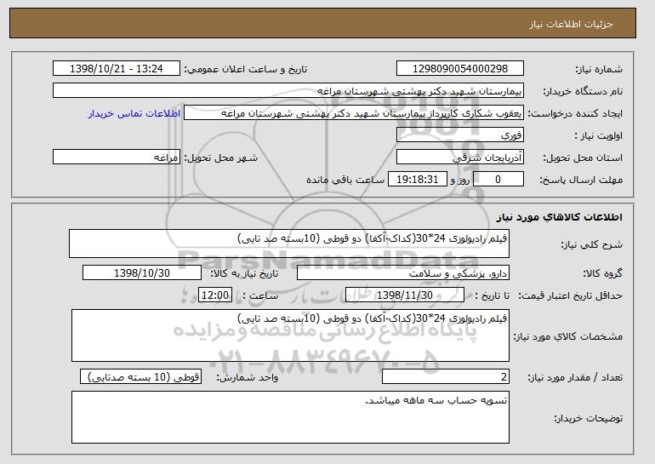Click the ساعت field showing 12:00
The height and width of the screenshot is (464, 655).
pyautogui.click(x=214, y=295)
